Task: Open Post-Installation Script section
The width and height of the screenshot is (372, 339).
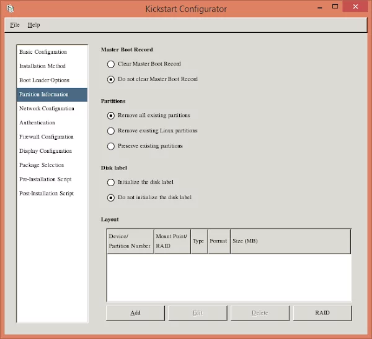Action: point(52,194)
